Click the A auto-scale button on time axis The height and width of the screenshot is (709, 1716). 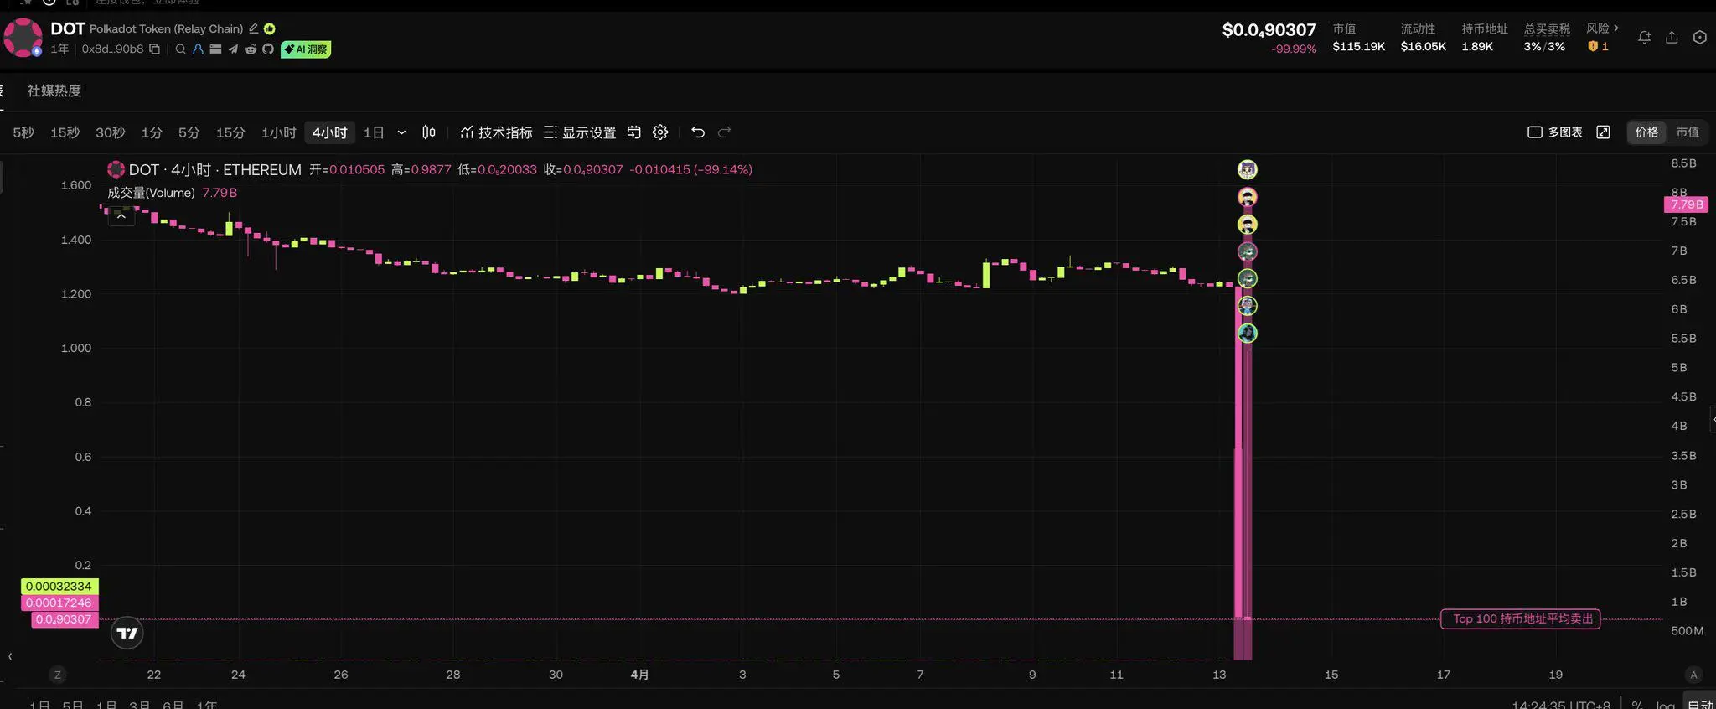(x=1693, y=675)
